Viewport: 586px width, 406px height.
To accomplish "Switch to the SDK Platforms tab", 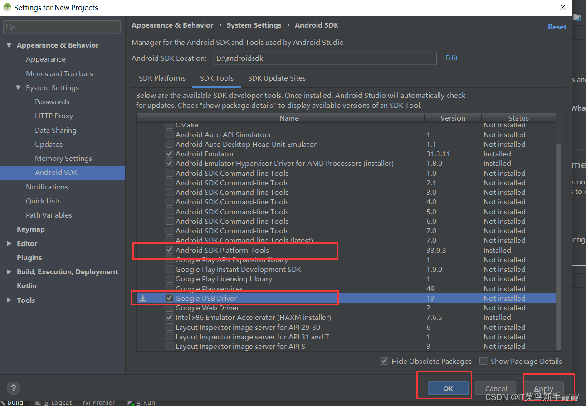I will 162,78.
